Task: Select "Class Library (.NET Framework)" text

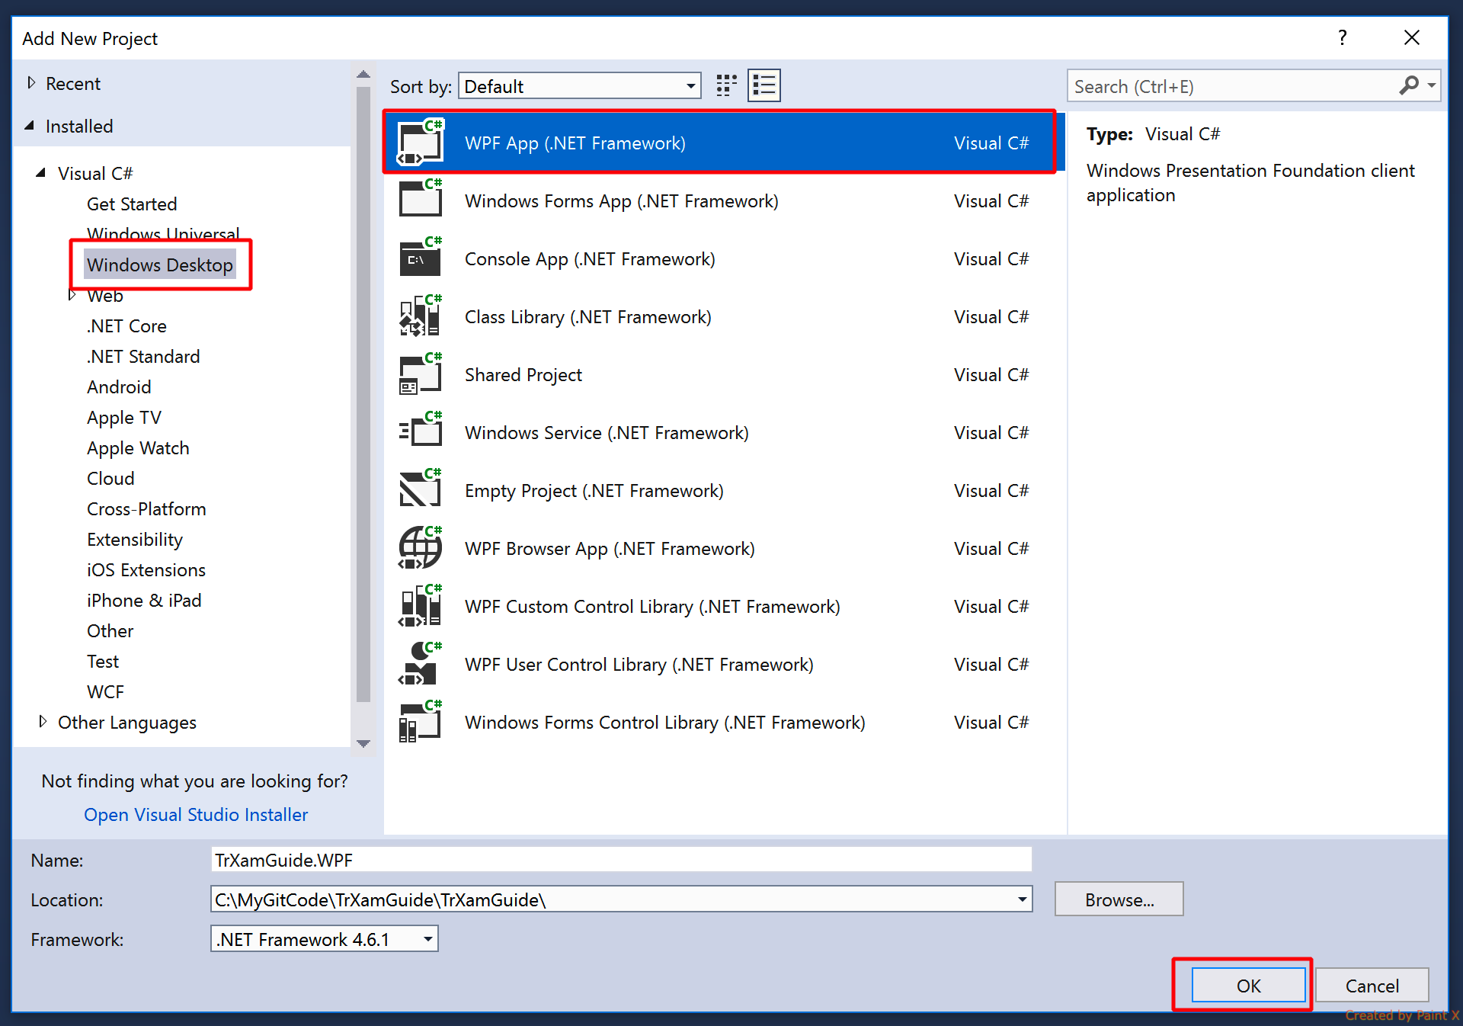Action: (x=588, y=316)
